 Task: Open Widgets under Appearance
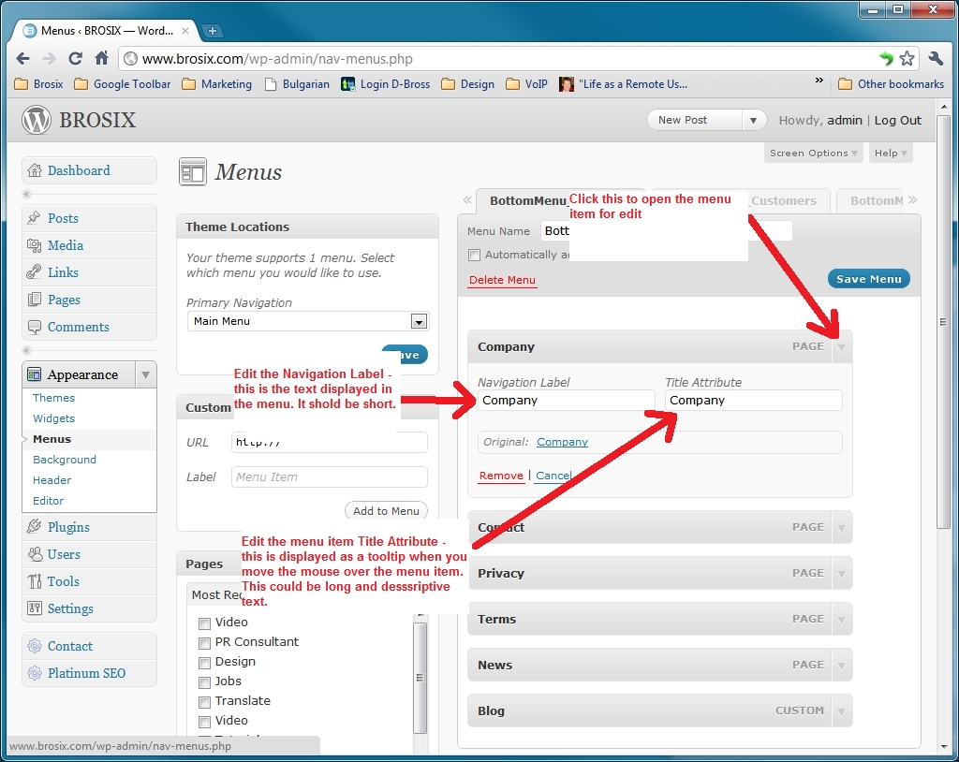pyautogui.click(x=53, y=418)
